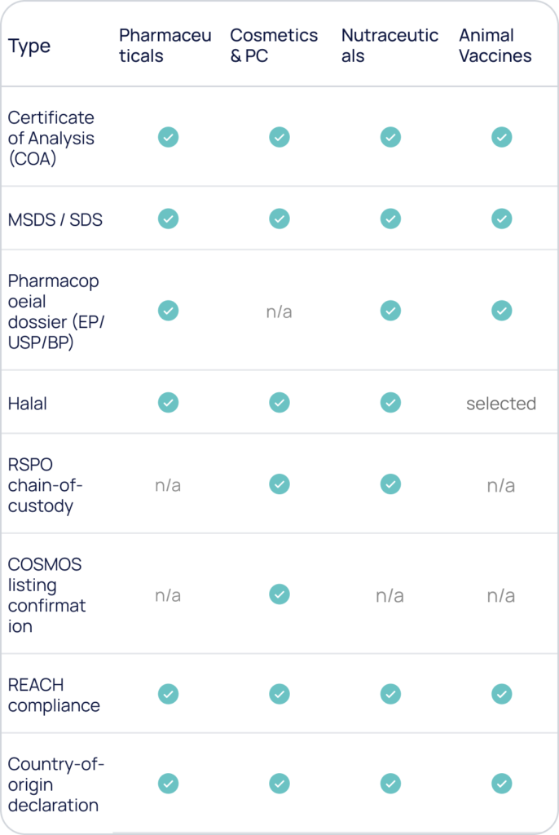
Task: Click n/a for RSPO under Pharmaceuticals
Action: [168, 485]
